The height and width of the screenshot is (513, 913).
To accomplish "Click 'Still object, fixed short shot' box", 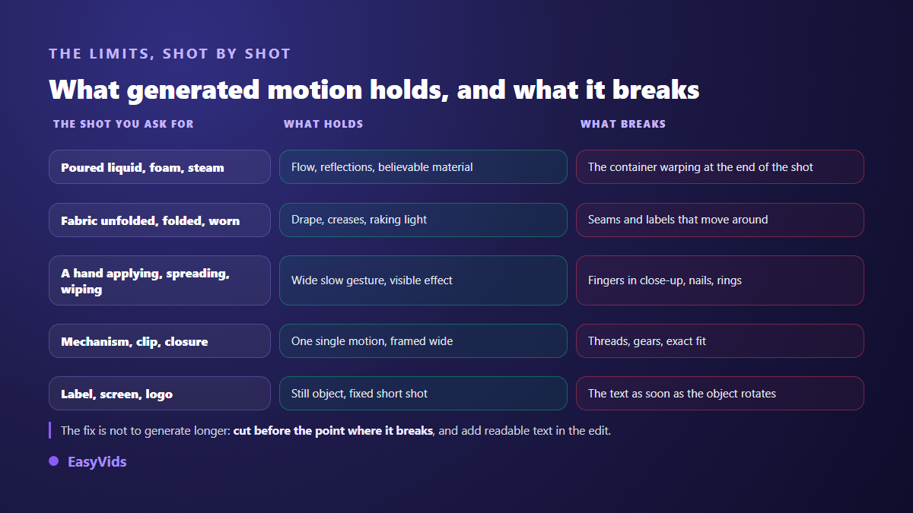I will pyautogui.click(x=423, y=394).
